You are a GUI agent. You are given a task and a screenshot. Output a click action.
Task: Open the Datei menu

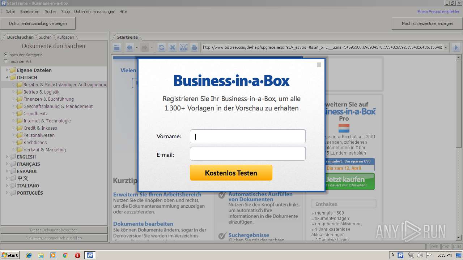click(10, 12)
